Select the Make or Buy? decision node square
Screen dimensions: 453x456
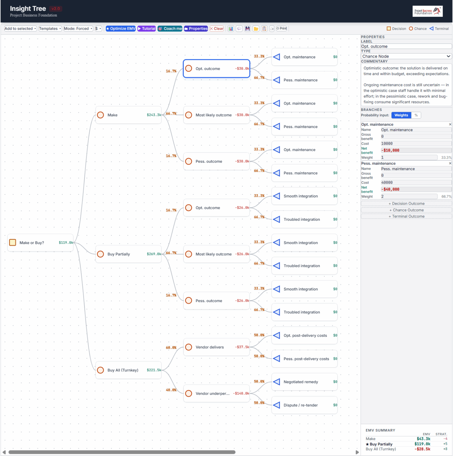coord(13,243)
